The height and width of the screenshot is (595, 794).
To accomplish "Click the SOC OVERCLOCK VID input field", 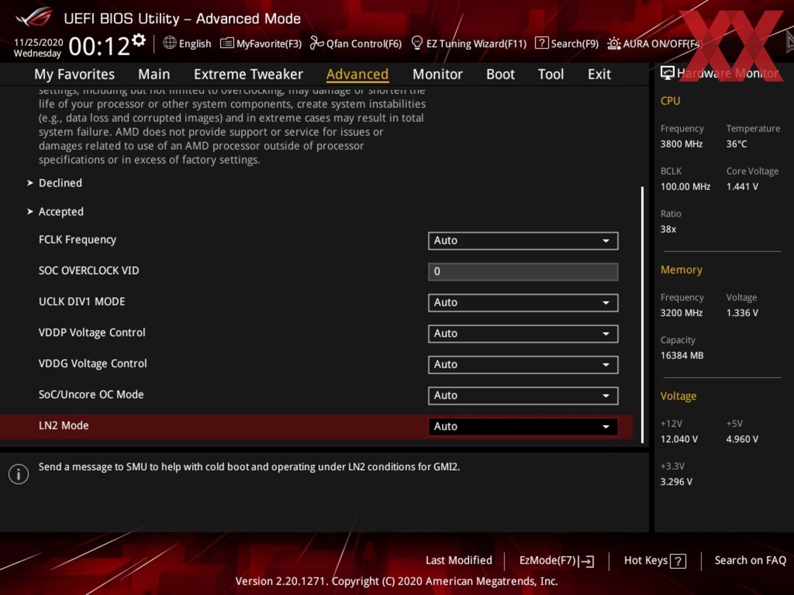I will 523,271.
